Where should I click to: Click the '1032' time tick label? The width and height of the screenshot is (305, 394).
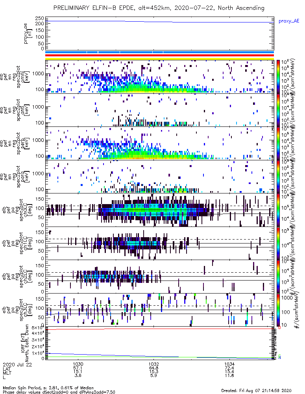pos(153,364)
